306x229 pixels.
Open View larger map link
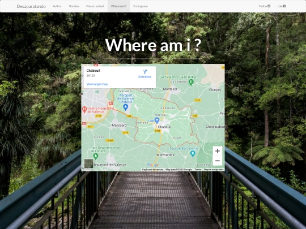(97, 84)
